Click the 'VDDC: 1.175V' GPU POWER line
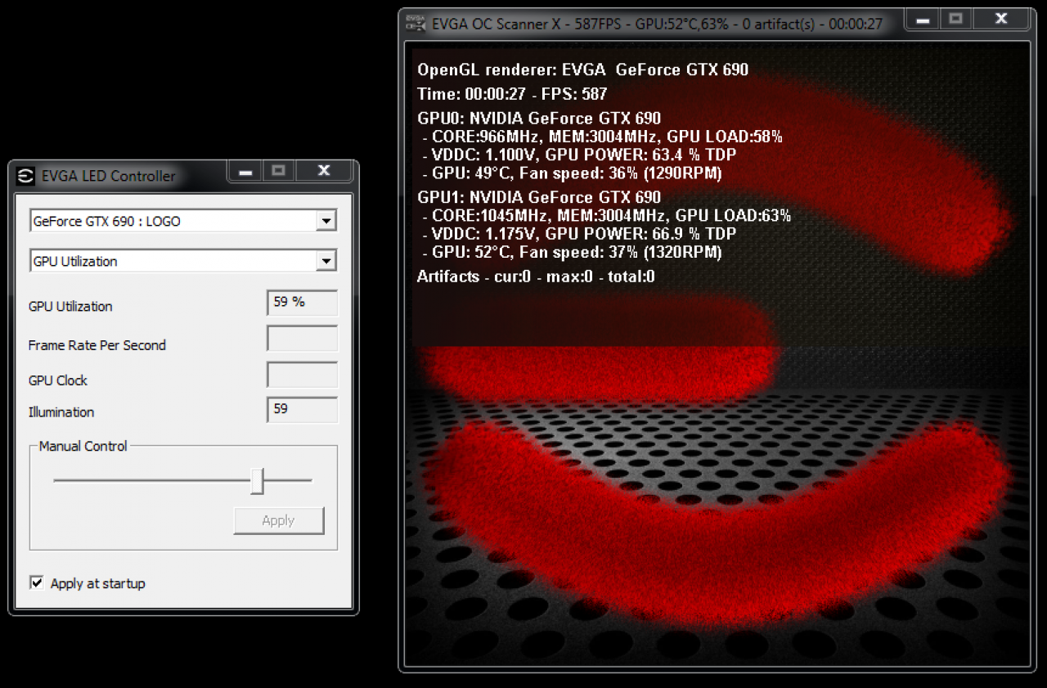Image resolution: width=1047 pixels, height=688 pixels. tap(579, 234)
